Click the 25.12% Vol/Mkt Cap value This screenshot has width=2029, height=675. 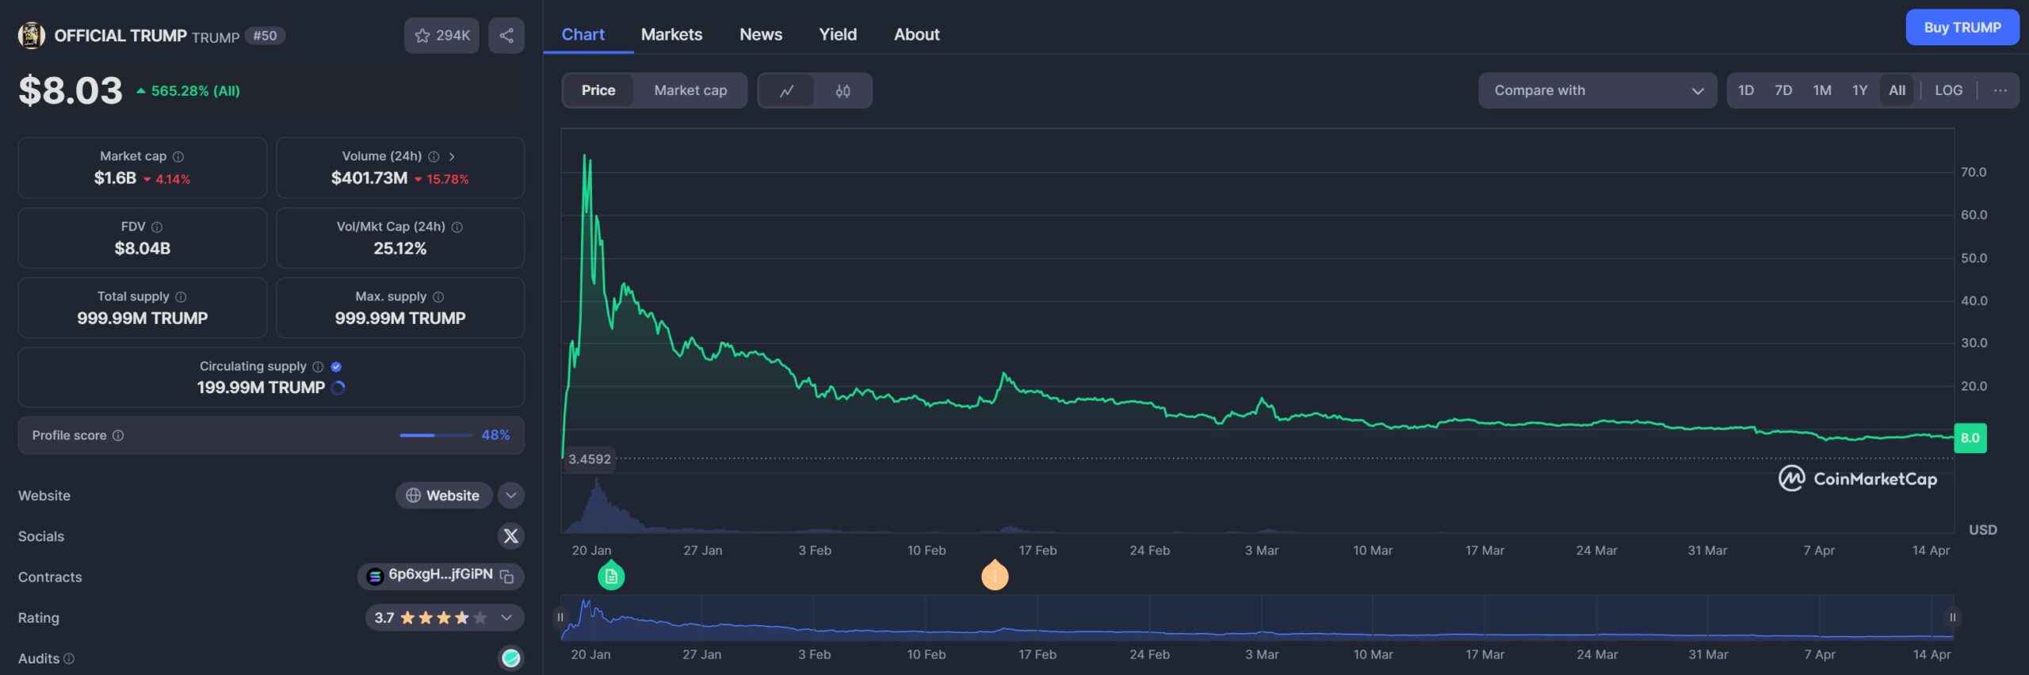(400, 249)
